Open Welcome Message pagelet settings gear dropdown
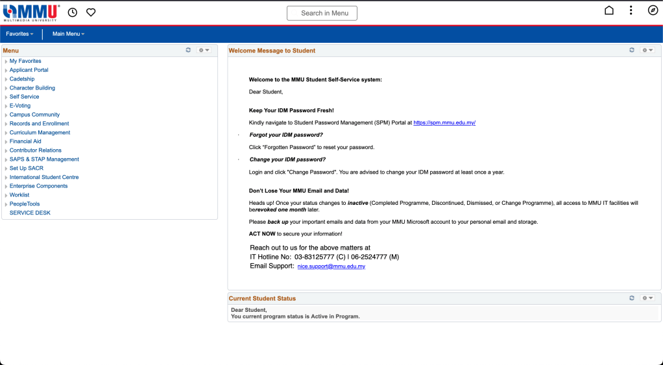The width and height of the screenshot is (663, 365). pos(647,50)
